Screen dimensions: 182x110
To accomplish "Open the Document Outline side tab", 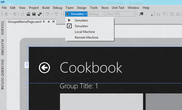I will click(x=2, y=75).
